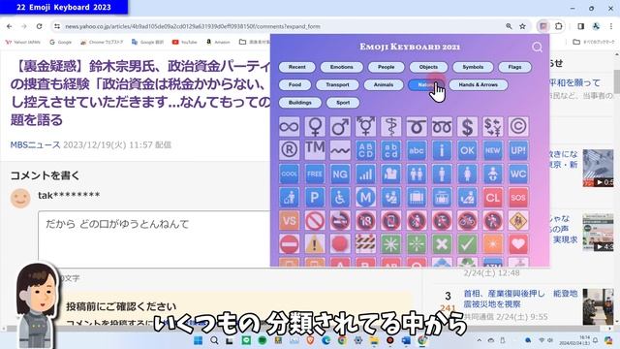The width and height of the screenshot is (620, 349).
Task: Switch to the People emoji category
Action: tap(387, 67)
